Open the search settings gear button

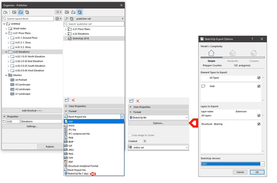tap(58, 19)
